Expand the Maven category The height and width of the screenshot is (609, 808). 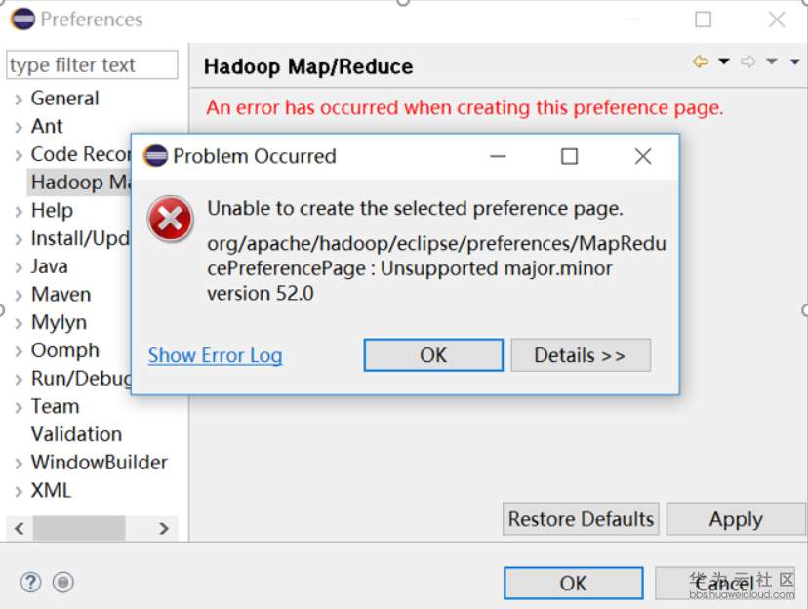19,295
